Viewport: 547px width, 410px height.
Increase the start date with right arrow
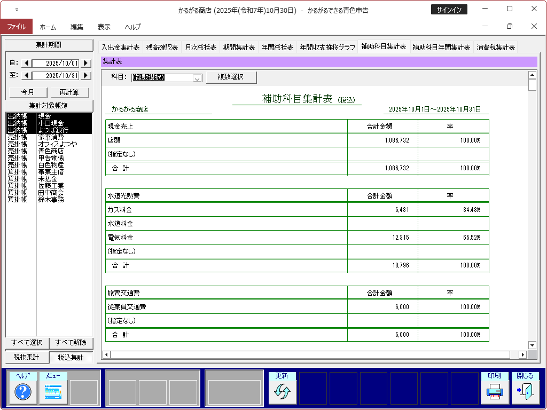(x=85, y=63)
